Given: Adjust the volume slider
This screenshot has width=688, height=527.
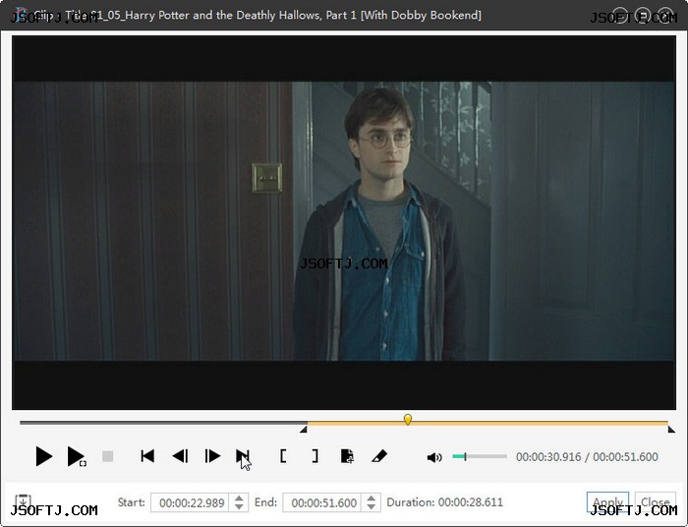Looking at the screenshot, I should coord(480,457).
